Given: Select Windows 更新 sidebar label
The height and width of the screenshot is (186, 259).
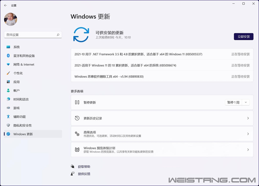Looking at the screenshot, I should tap(23, 134).
